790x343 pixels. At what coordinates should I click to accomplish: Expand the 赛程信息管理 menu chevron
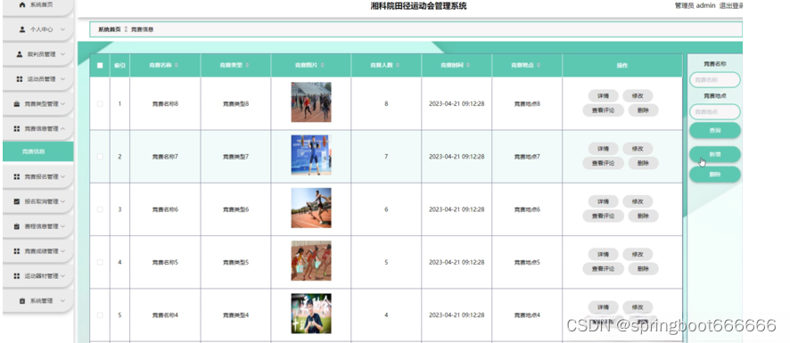pos(62,226)
